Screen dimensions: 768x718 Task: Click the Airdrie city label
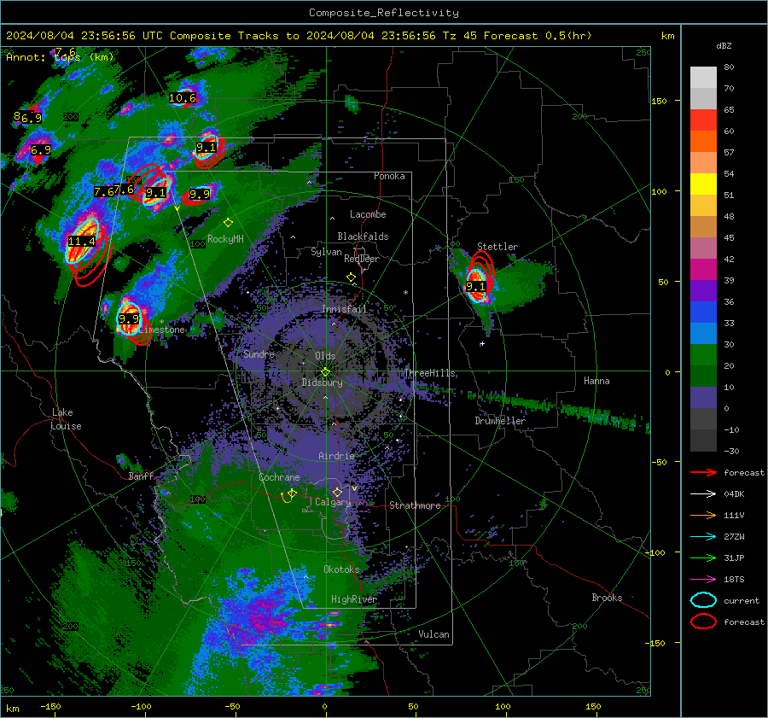(336, 456)
